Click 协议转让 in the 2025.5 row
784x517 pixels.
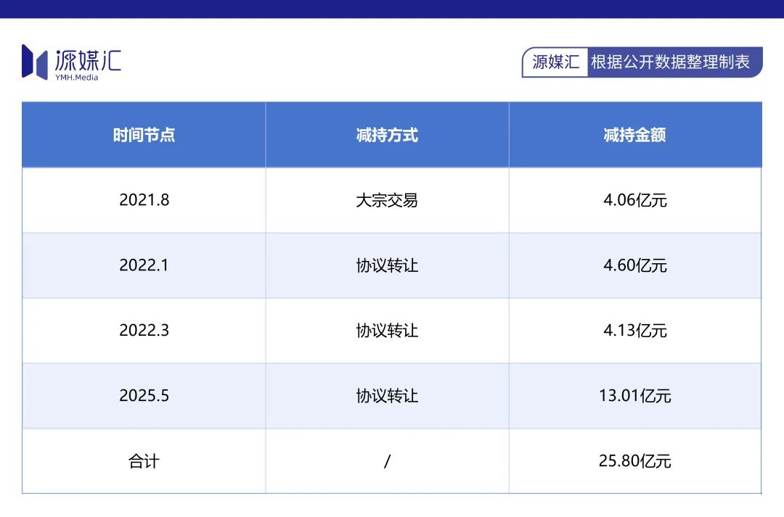(387, 396)
